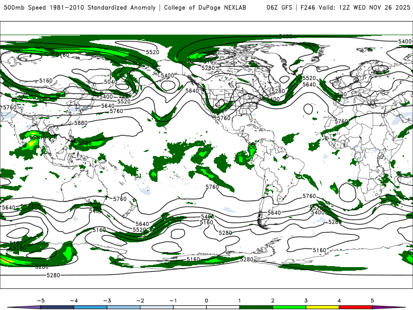
Task: Click the '-3' colorbar scale label
Action: coord(107,301)
